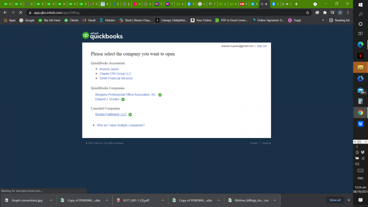Open Dropbox from taskbar
The width and height of the screenshot is (368, 207).
pyautogui.click(x=361, y=124)
